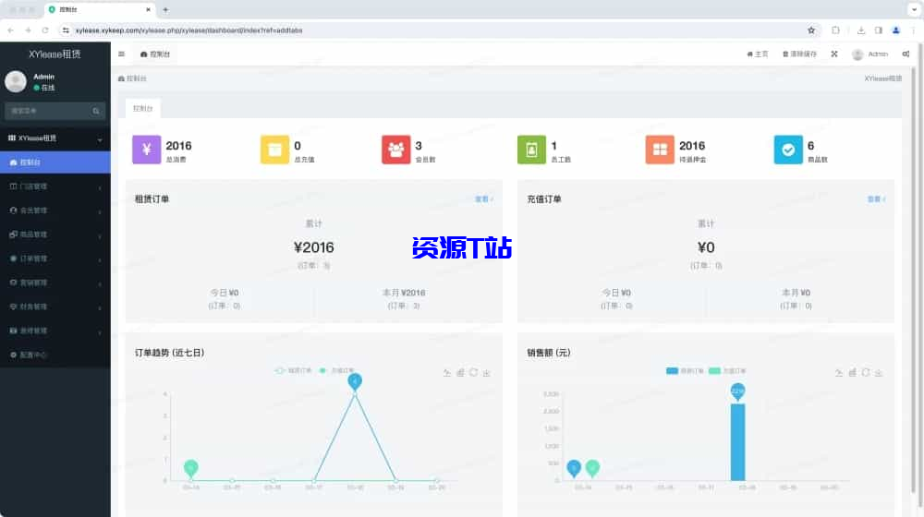Screen dimensions: 924x517
Task: Open a new browser tab
Action: [165, 9]
